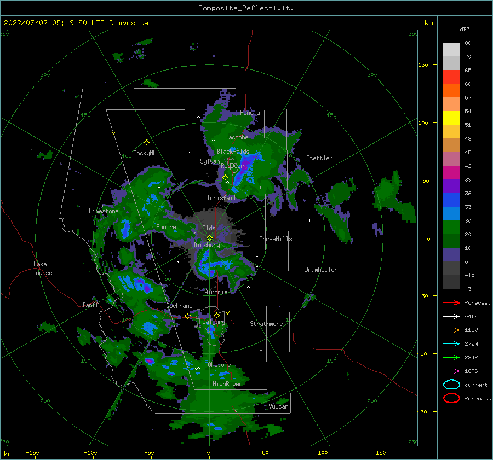The width and height of the screenshot is (493, 460).
Task: Select the red swatch in dBZ legend
Action: (451, 77)
